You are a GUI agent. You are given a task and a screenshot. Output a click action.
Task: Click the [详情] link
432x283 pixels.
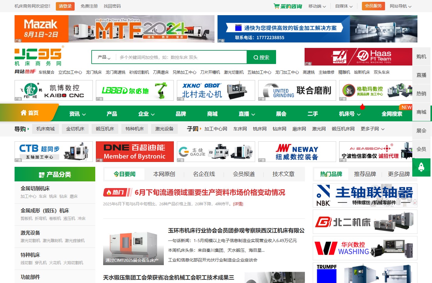pyautogui.click(x=238, y=204)
